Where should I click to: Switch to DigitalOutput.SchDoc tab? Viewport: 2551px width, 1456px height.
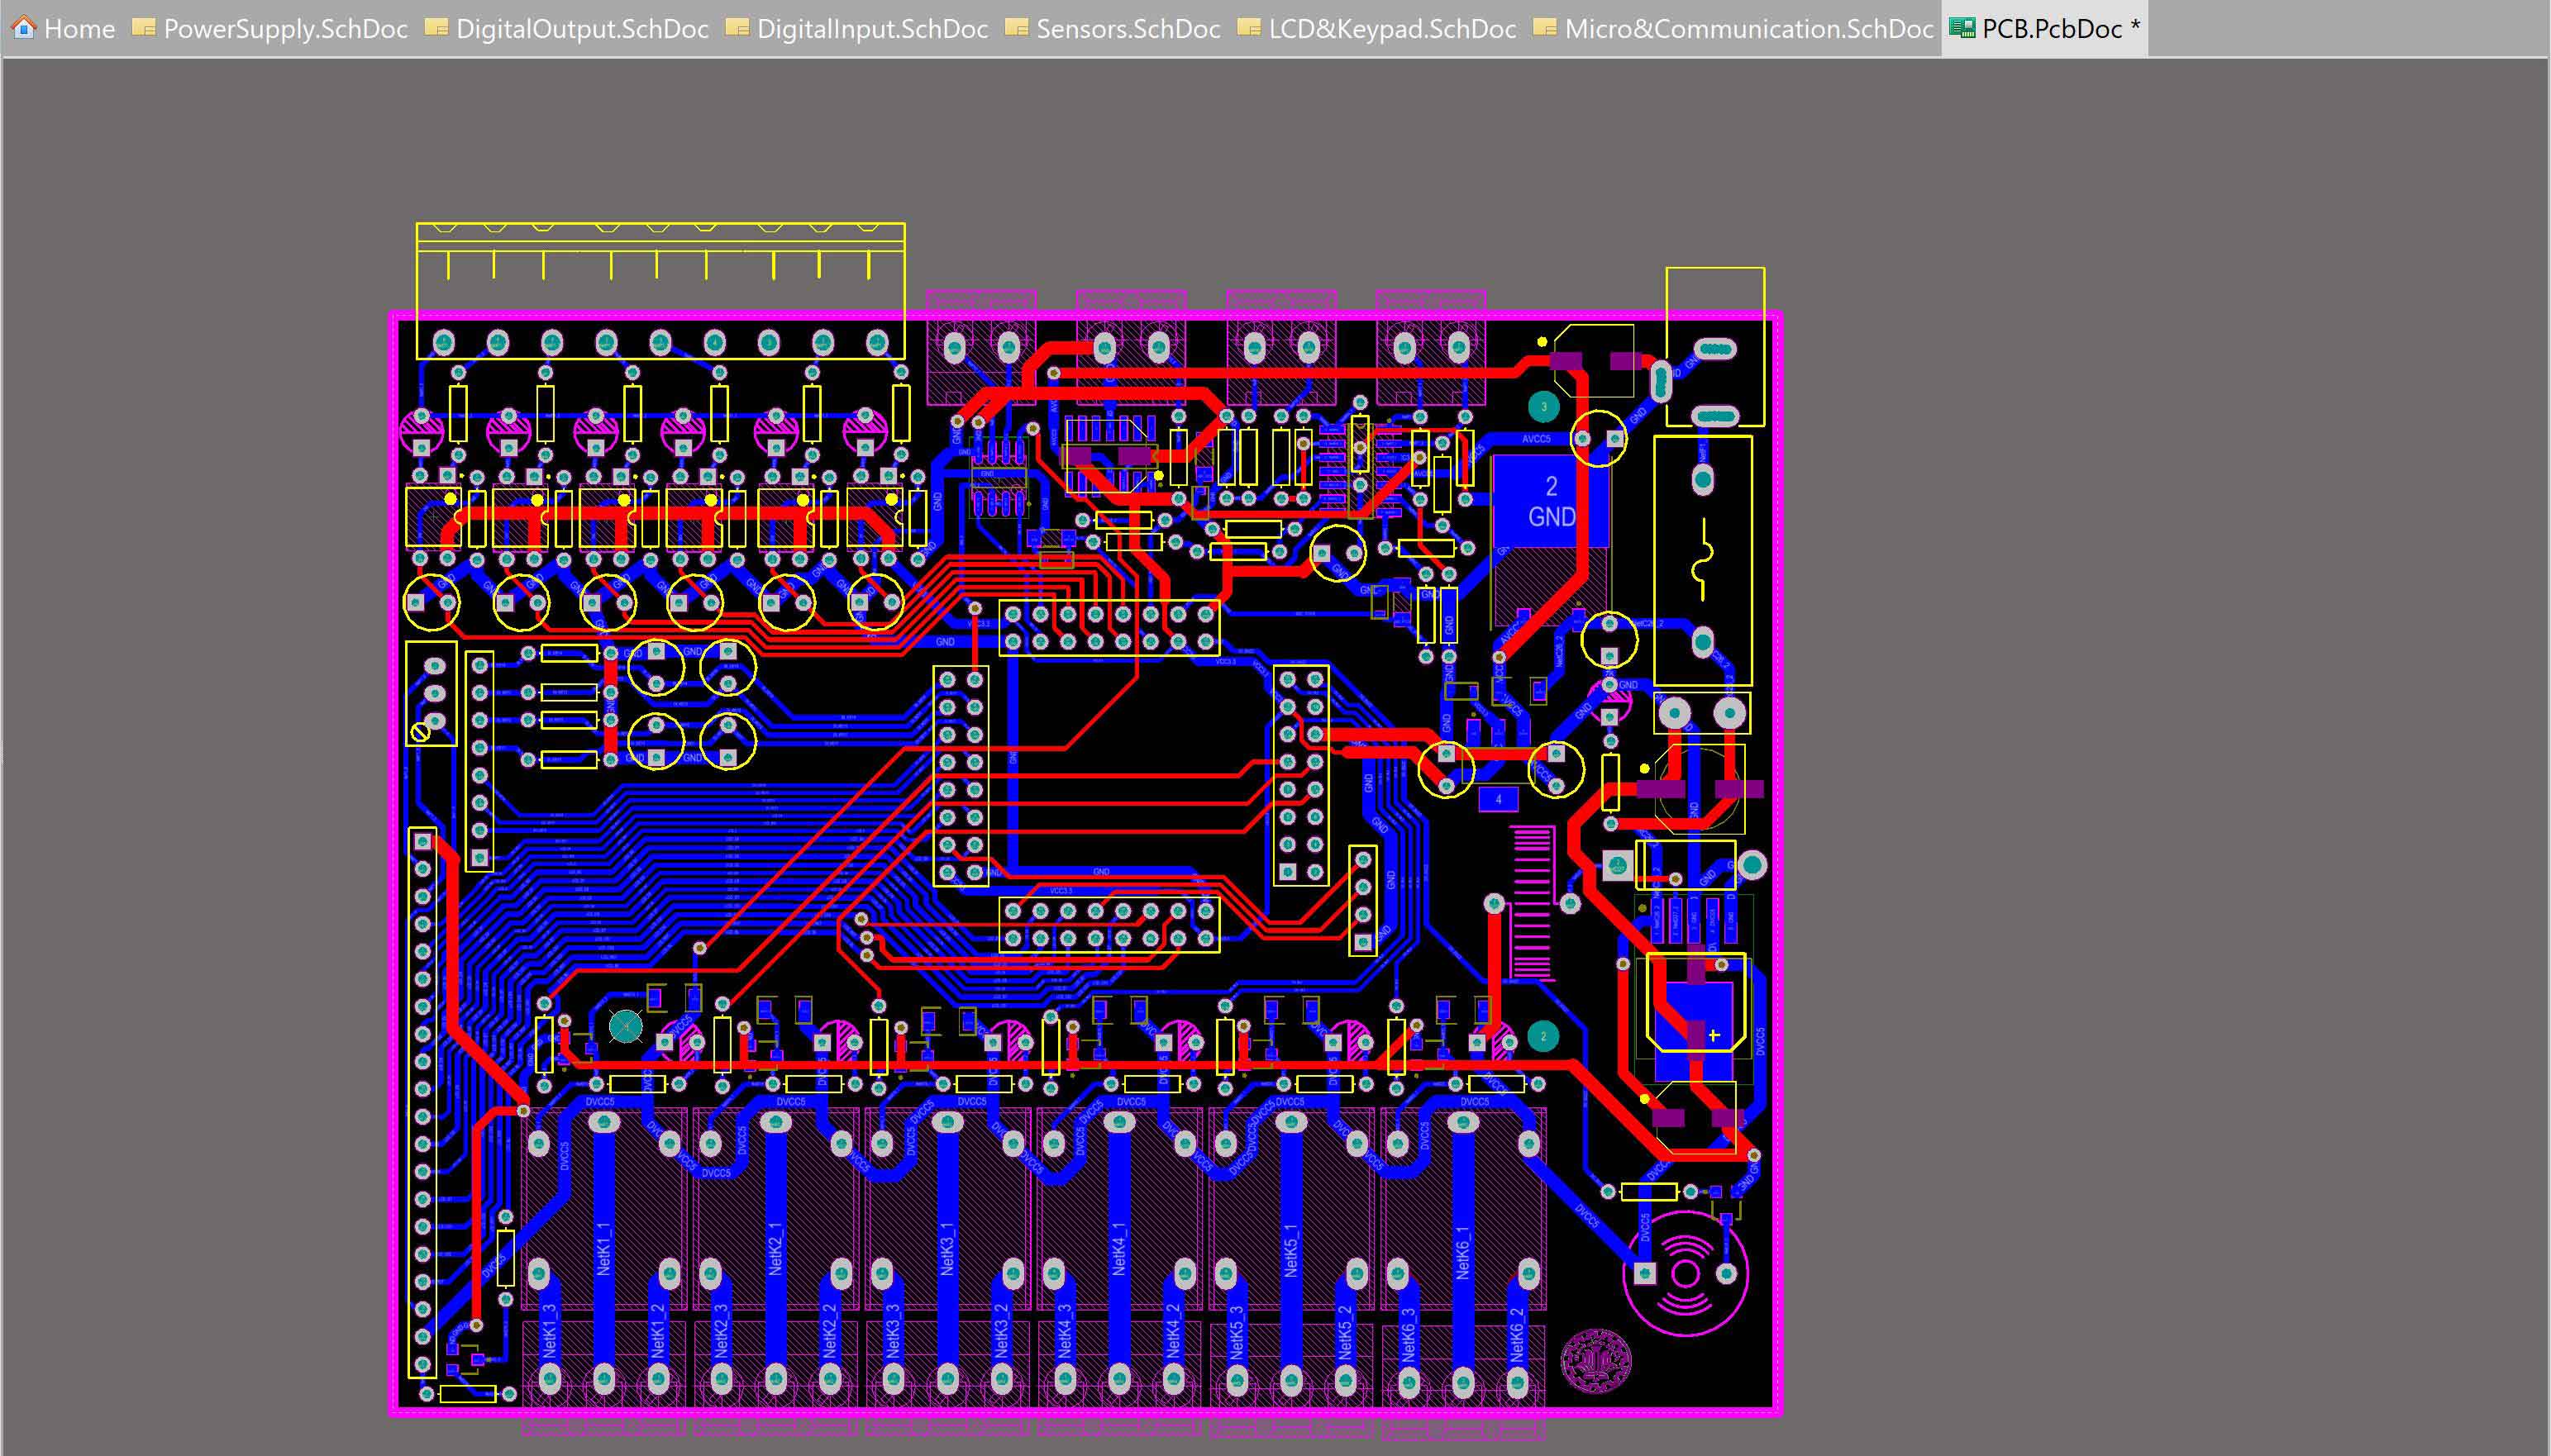point(581,29)
